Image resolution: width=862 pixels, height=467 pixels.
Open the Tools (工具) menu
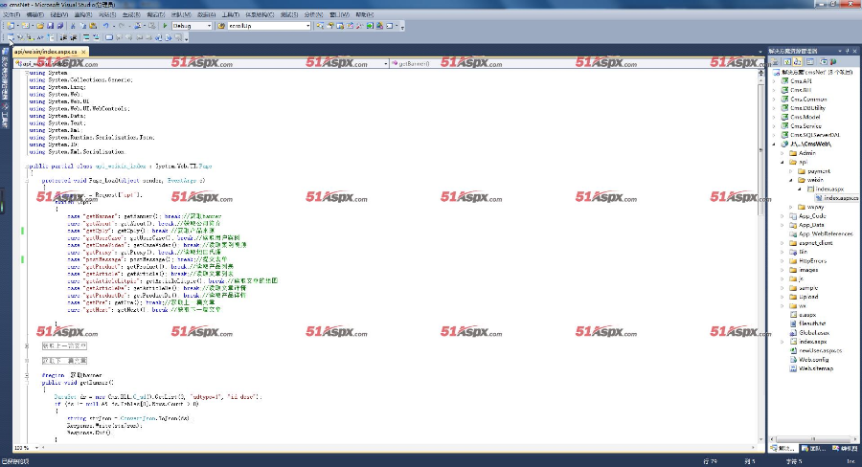click(230, 15)
